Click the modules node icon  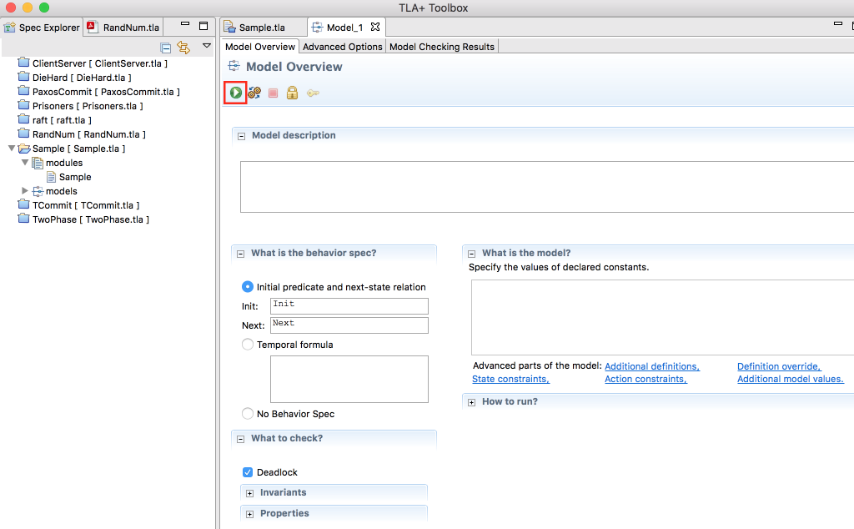pos(37,163)
